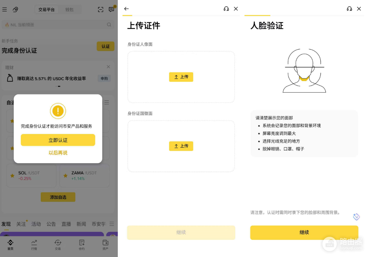Tap the disabled 继续 on 上传证件
This screenshot has width=368, height=257.
[x=181, y=233]
